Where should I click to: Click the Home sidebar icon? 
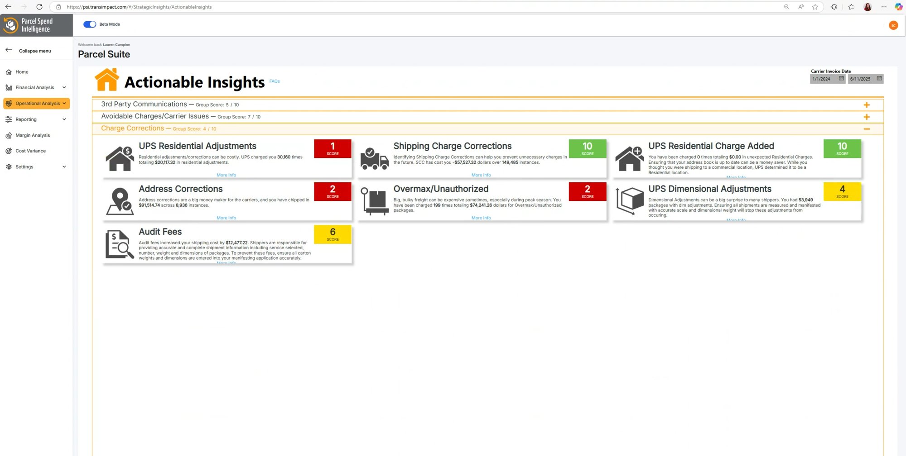(9, 72)
